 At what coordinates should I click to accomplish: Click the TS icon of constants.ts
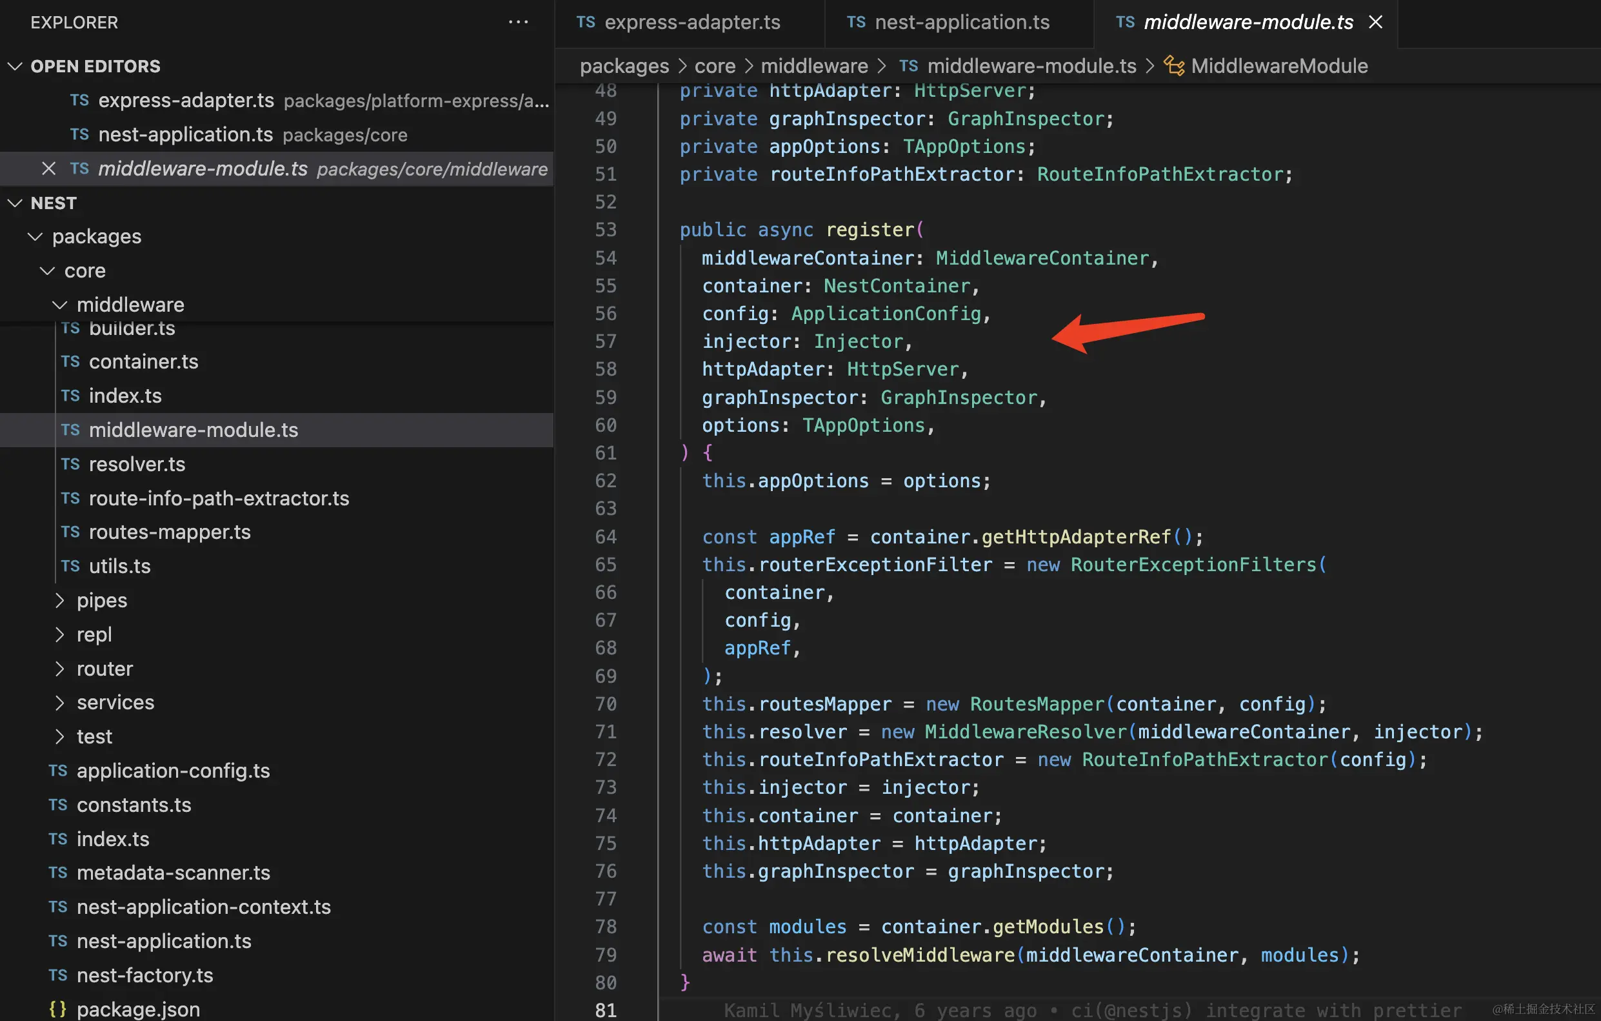tap(58, 805)
